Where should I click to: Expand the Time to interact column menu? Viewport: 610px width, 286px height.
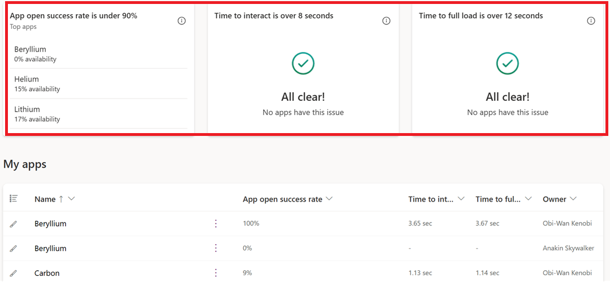[461, 199]
